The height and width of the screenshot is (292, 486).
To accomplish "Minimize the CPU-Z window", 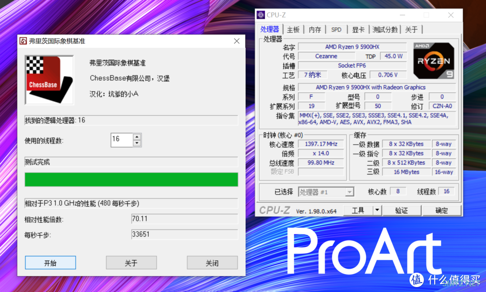I will pos(402,15).
